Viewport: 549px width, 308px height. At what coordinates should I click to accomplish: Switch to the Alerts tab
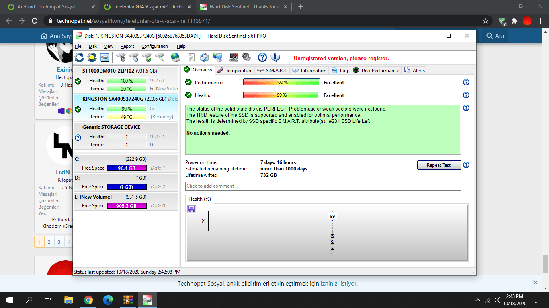(x=414, y=70)
